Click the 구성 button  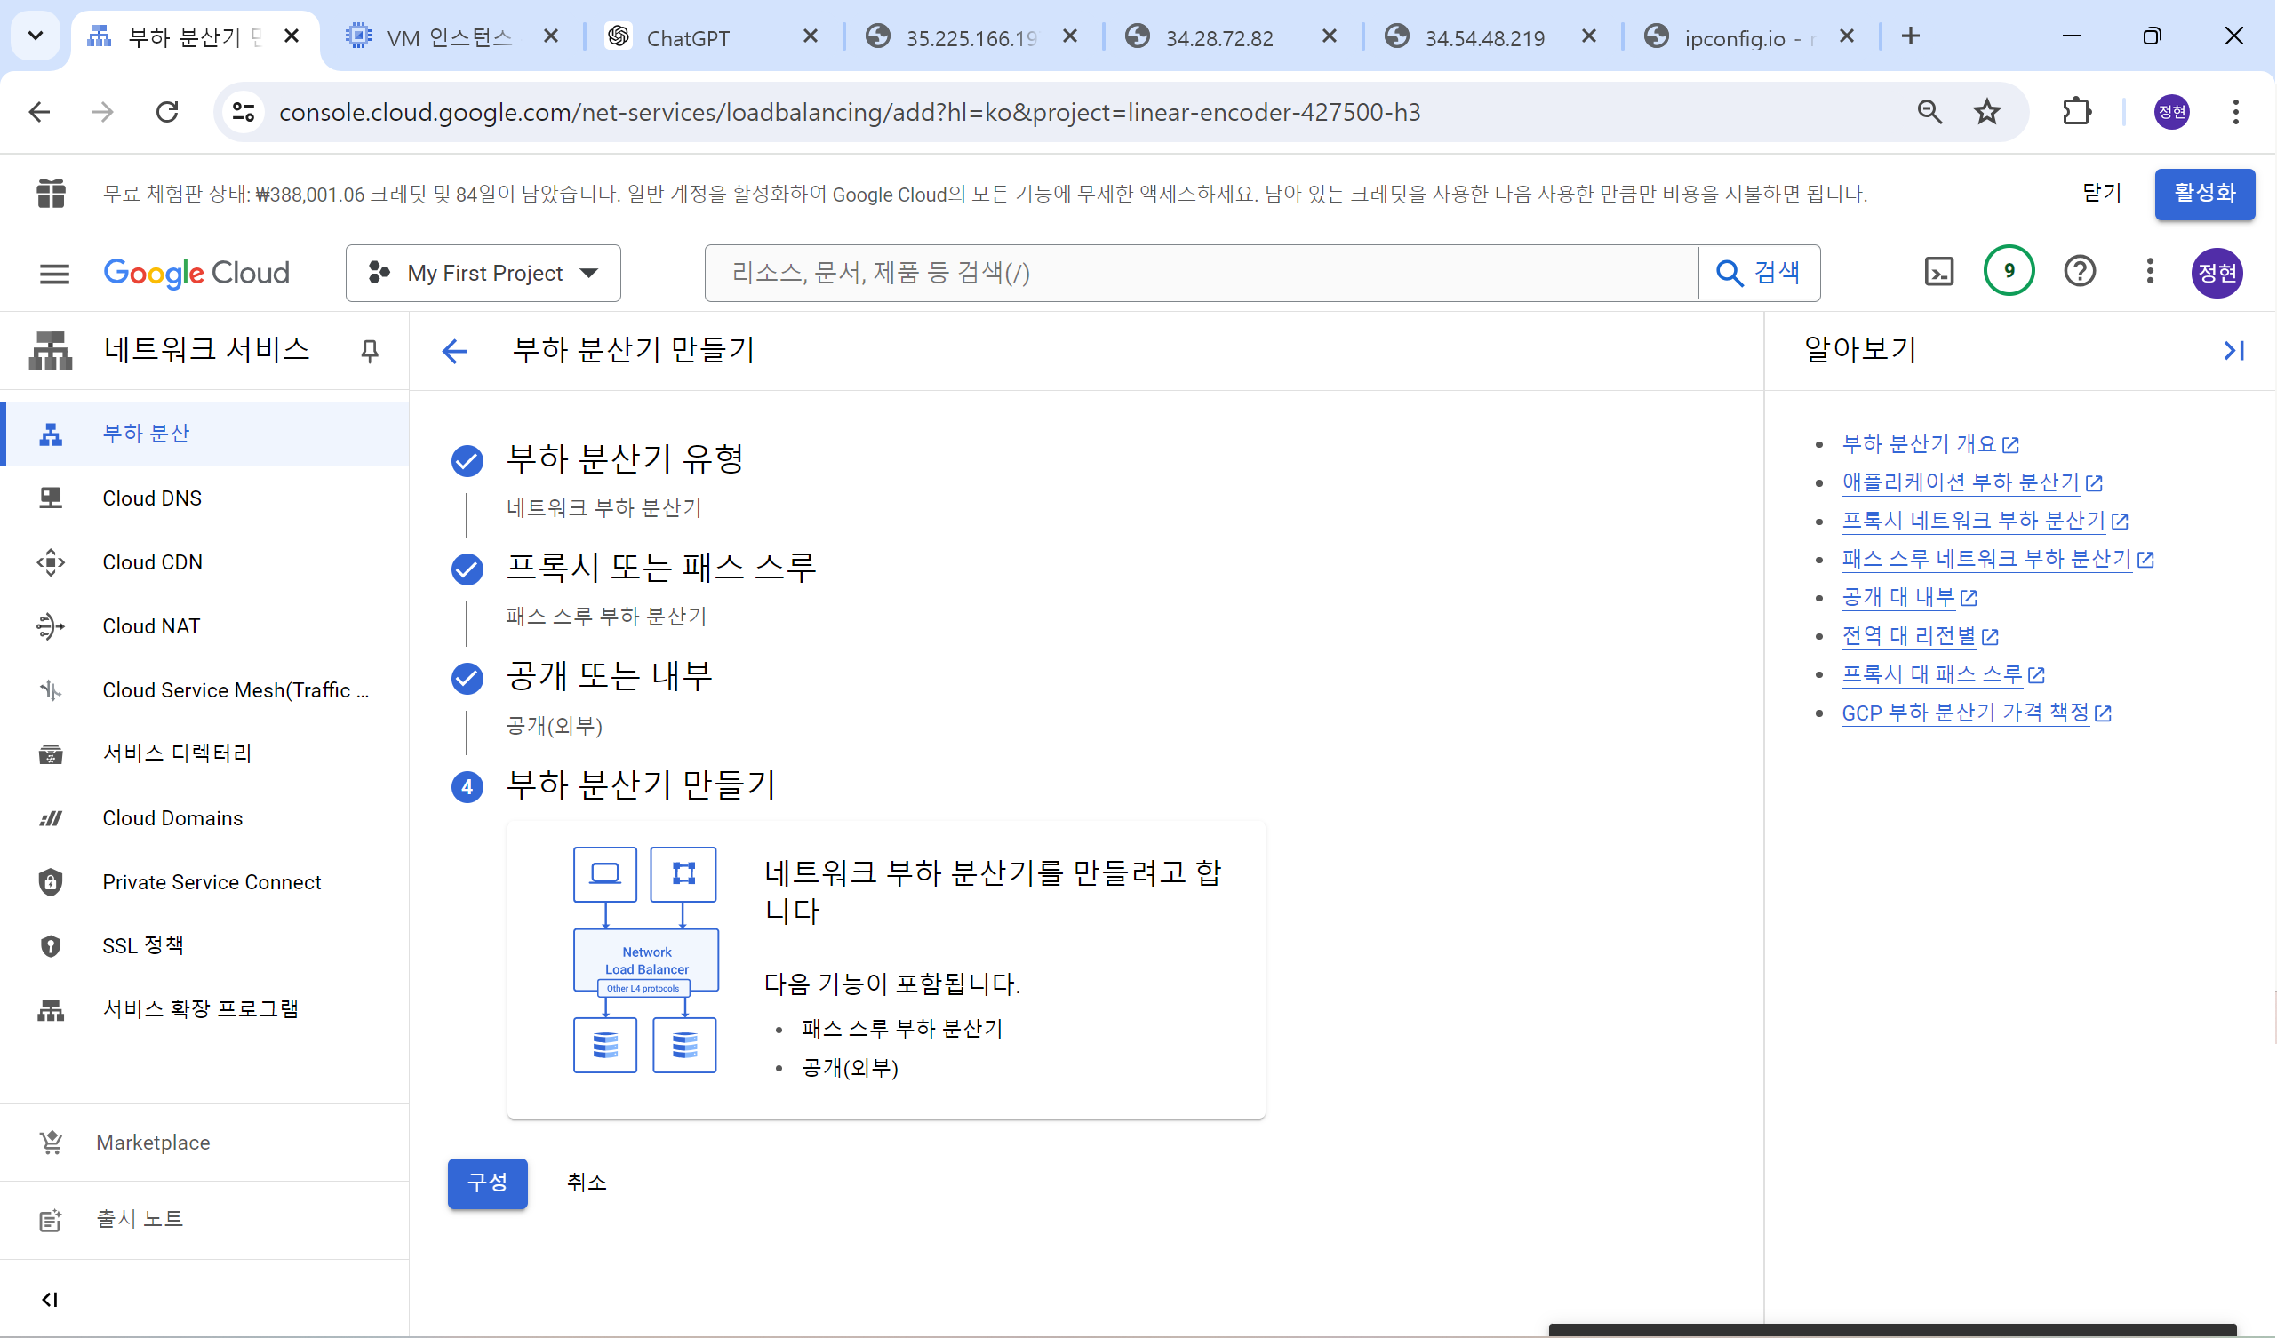click(x=487, y=1182)
